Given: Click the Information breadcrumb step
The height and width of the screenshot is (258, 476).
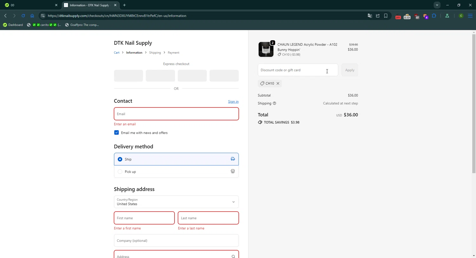Looking at the screenshot, I should 134,53.
